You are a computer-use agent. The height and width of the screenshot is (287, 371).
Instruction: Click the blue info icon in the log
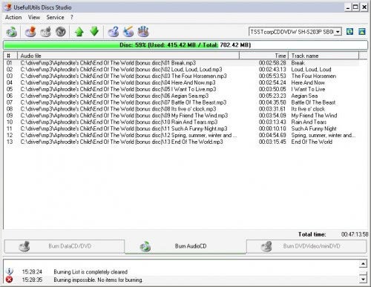tap(10, 271)
